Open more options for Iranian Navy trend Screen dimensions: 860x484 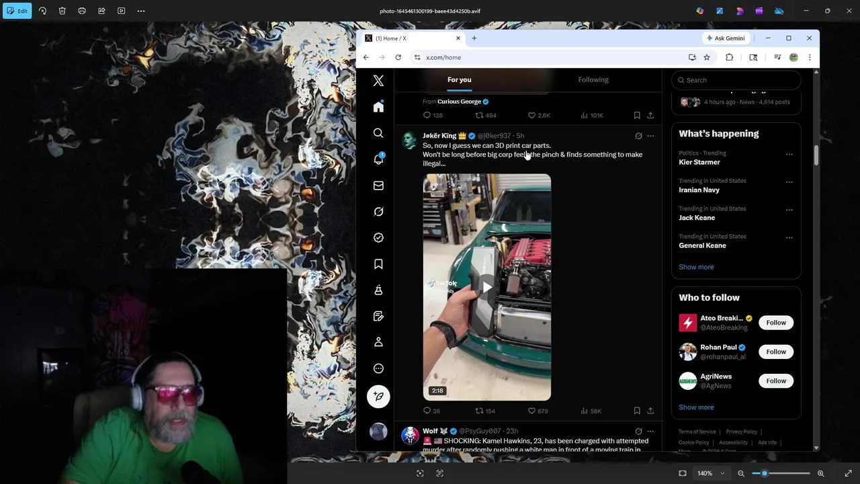coord(789,182)
